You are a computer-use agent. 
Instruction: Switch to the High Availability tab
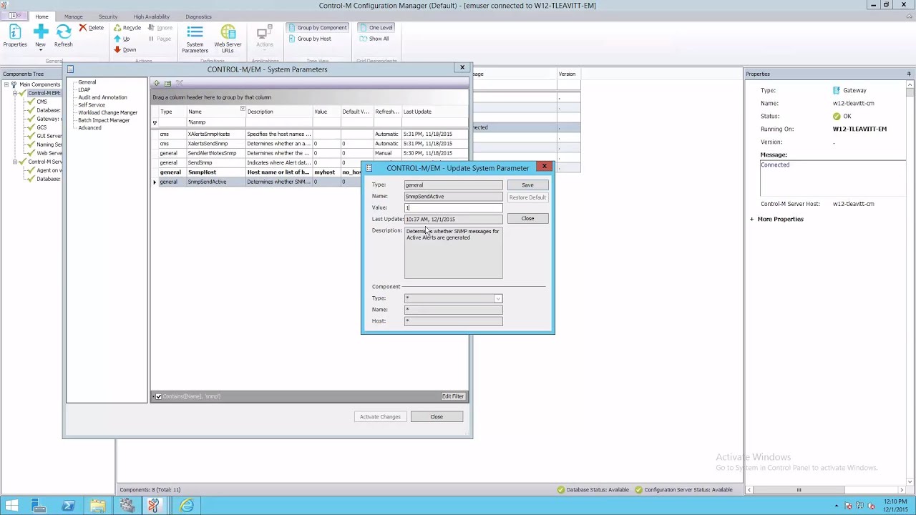[x=151, y=16]
